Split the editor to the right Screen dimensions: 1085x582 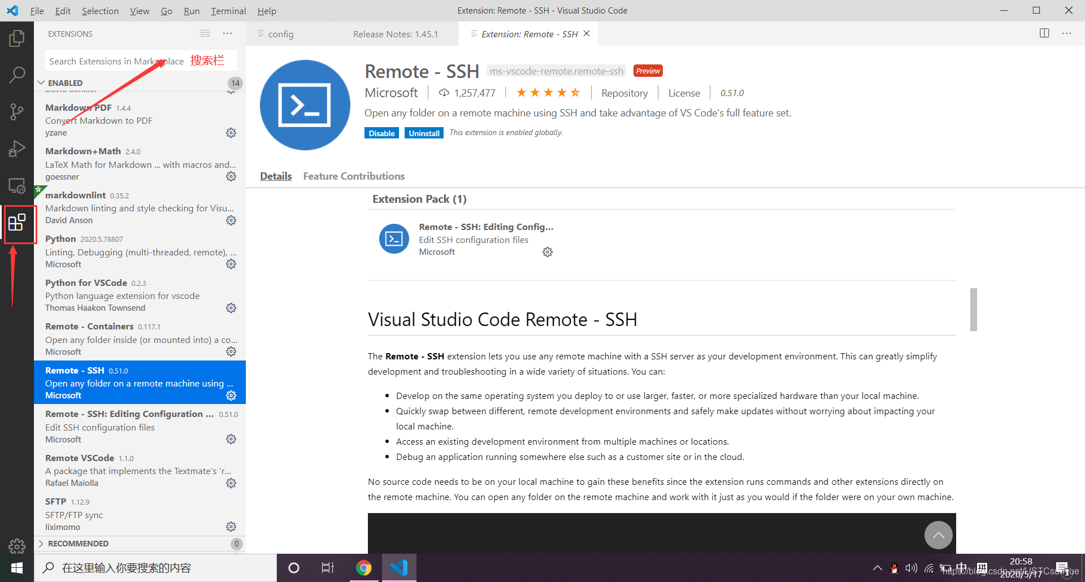pyautogui.click(x=1044, y=33)
